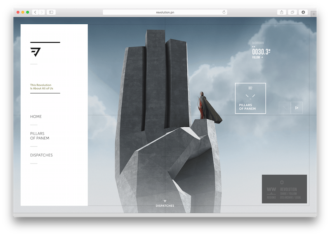Viewport: 330px width, 236px height.
Task: Click the Revolution logo in the sidebar
Action: click(x=35, y=52)
